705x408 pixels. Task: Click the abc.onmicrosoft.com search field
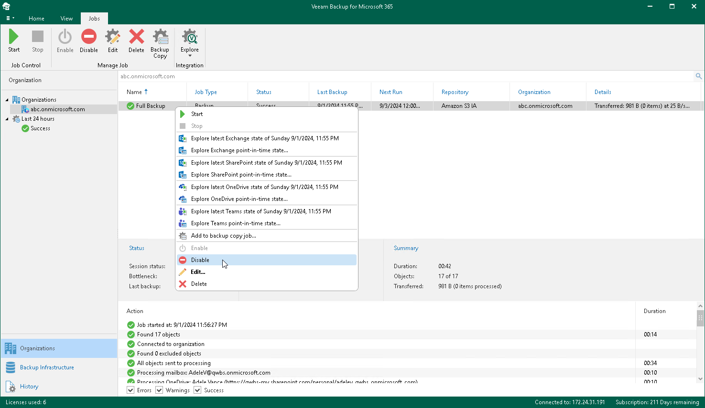[405, 76]
